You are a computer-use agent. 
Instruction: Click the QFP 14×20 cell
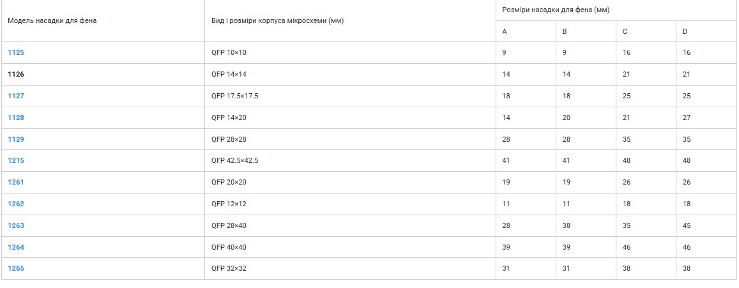tap(229, 118)
